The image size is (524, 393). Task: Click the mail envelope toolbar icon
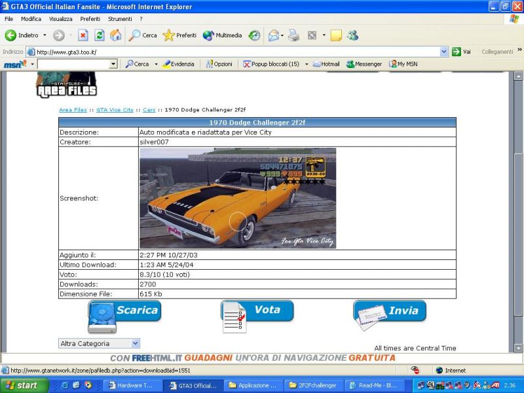coord(273,35)
